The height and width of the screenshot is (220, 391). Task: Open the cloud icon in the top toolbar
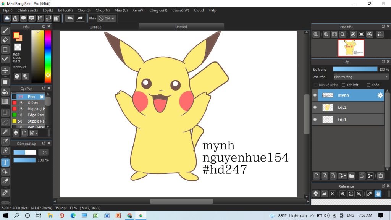(7, 18)
